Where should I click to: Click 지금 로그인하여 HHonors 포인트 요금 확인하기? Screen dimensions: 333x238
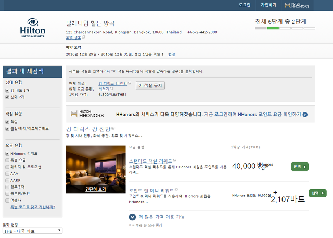pyautogui.click(x=252, y=115)
